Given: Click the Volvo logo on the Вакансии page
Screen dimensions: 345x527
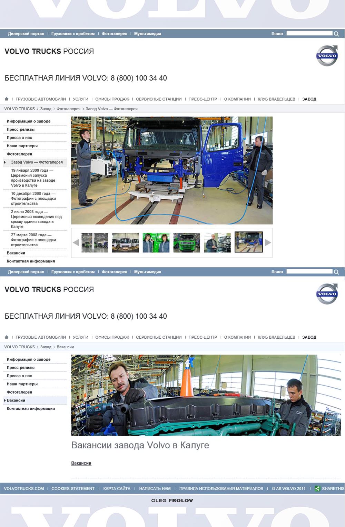Looking at the screenshot, I should click(x=327, y=294).
